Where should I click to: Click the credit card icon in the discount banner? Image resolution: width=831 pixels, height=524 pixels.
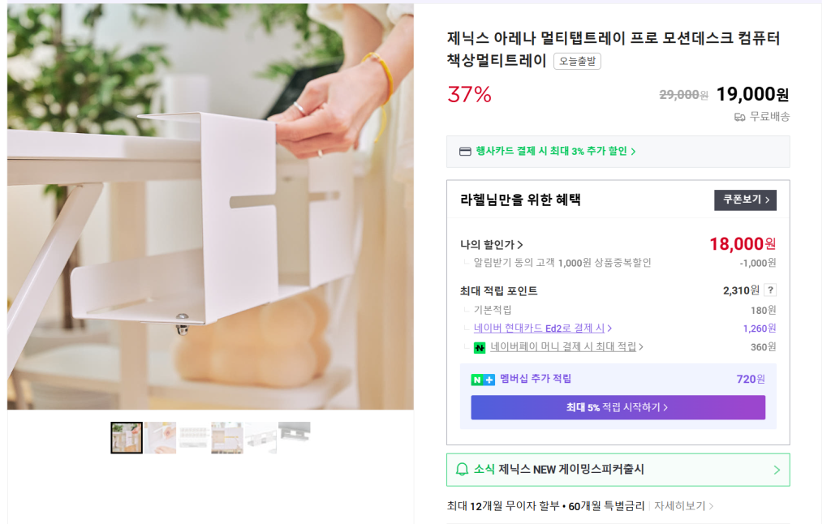pyautogui.click(x=465, y=152)
